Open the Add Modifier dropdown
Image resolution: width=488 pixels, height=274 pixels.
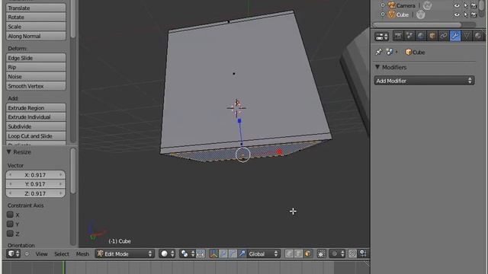pyautogui.click(x=424, y=81)
